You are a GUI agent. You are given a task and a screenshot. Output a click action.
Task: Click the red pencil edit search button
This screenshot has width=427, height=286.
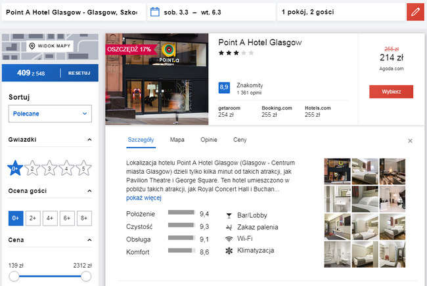tap(415, 12)
